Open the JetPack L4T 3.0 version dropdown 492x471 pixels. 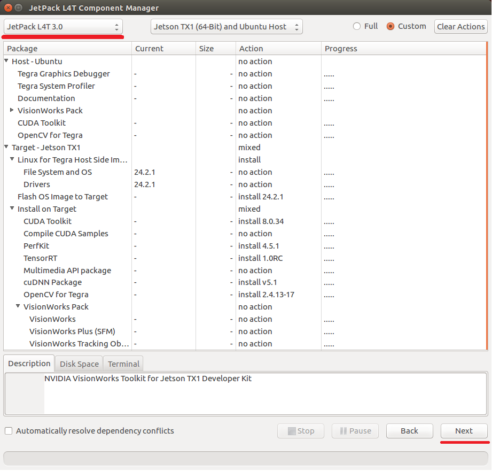63,27
